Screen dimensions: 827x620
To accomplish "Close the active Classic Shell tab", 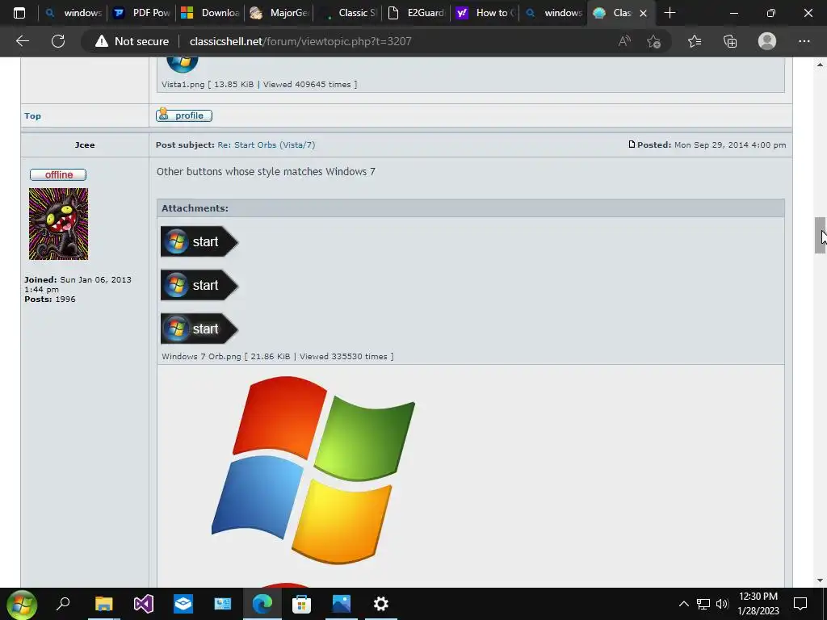I will [x=643, y=13].
